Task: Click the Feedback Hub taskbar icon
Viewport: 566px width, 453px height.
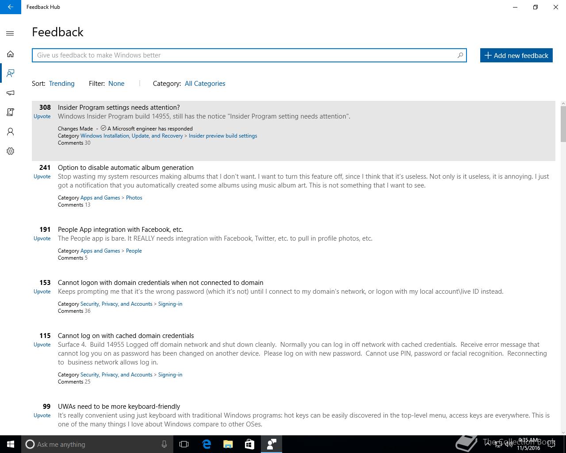Action: 272,444
